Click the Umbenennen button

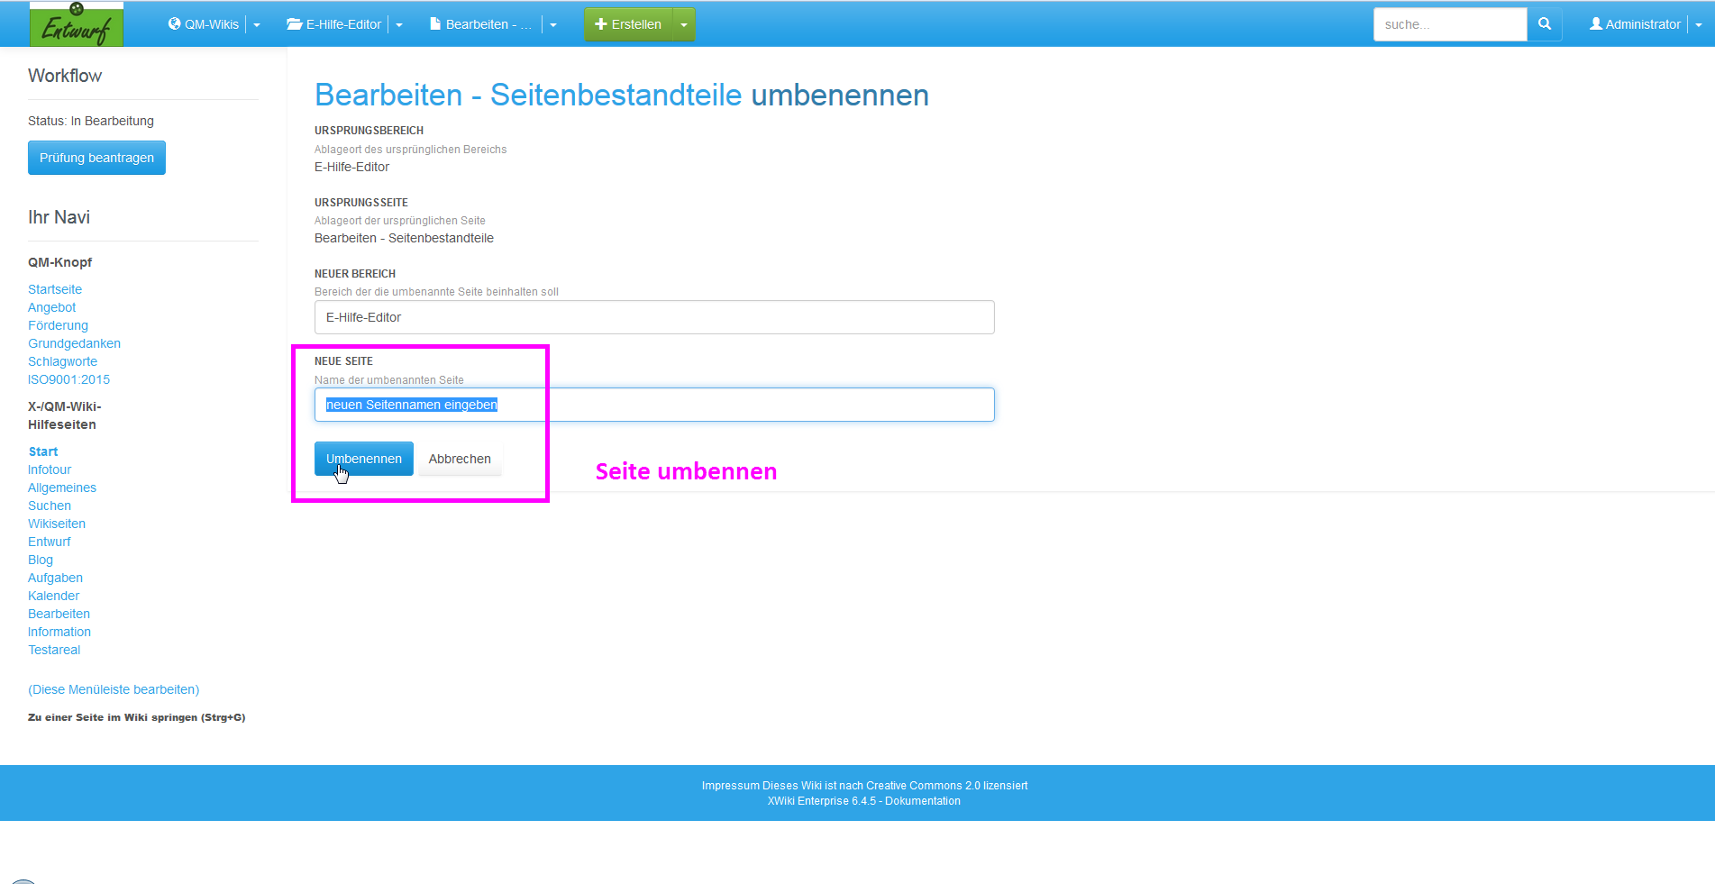tap(363, 459)
